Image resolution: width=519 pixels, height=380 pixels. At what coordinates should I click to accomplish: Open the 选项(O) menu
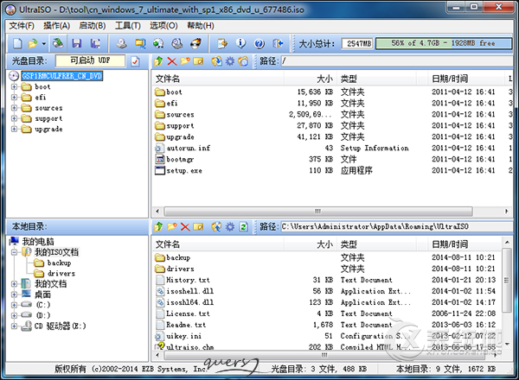point(163,25)
